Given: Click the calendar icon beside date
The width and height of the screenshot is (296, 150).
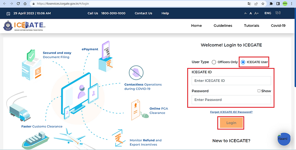Looking at the screenshot, I should [8, 13].
